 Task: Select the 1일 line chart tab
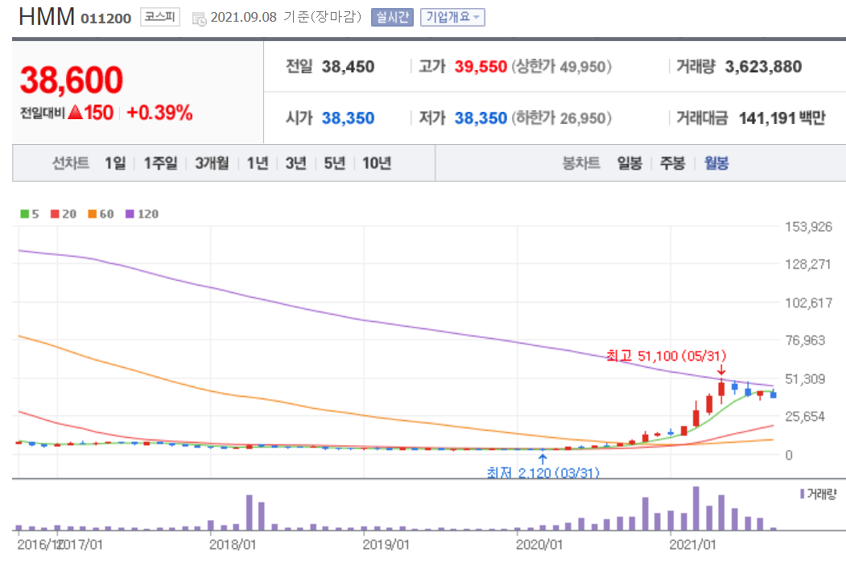point(115,163)
